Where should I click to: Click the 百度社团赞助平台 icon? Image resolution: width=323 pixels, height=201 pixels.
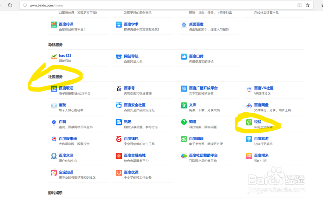click(x=184, y=156)
